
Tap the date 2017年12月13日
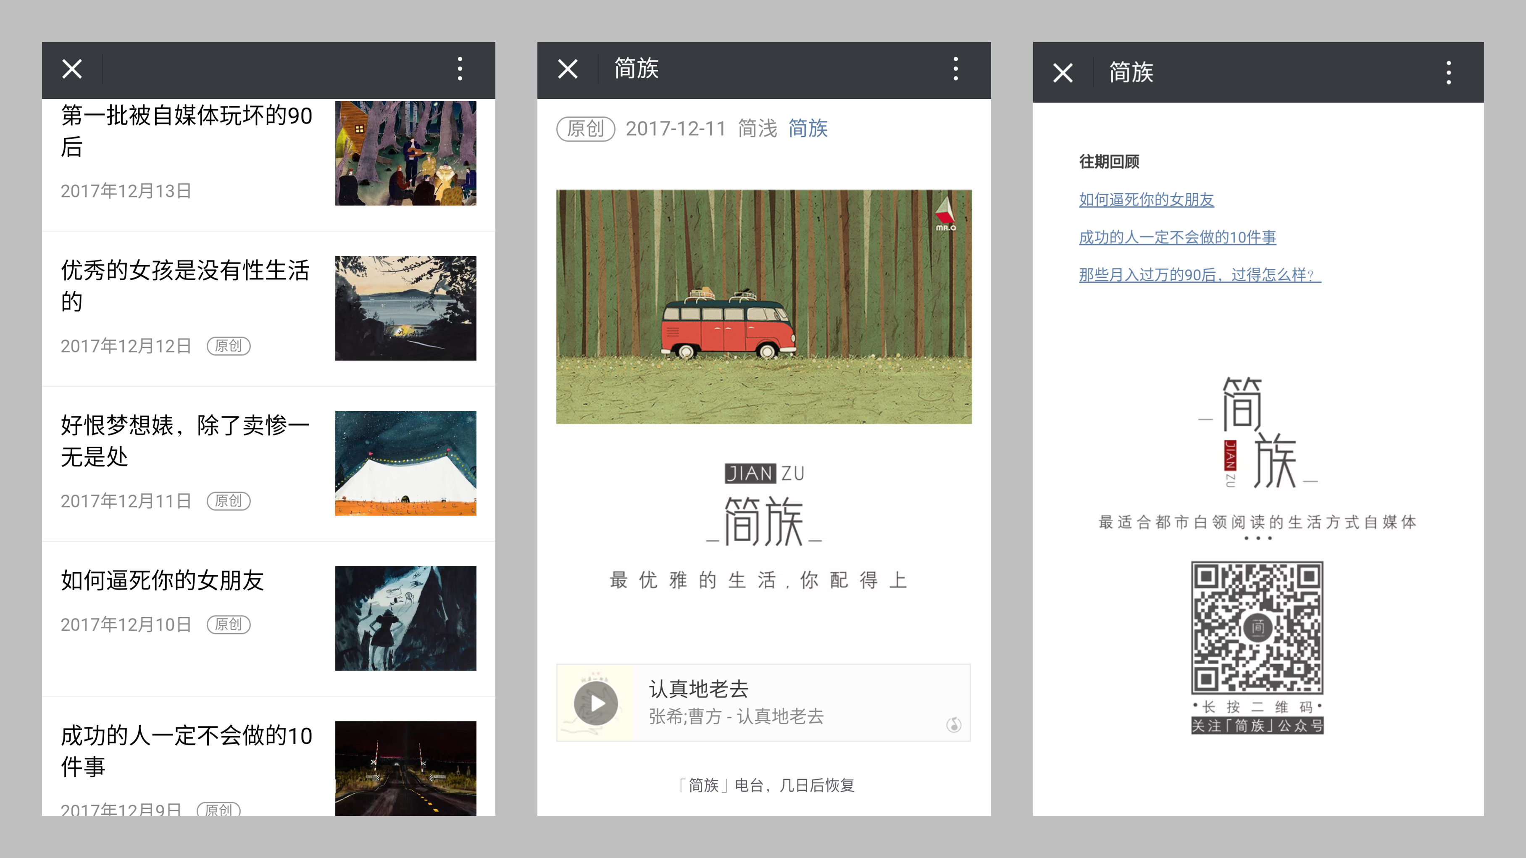click(x=126, y=191)
